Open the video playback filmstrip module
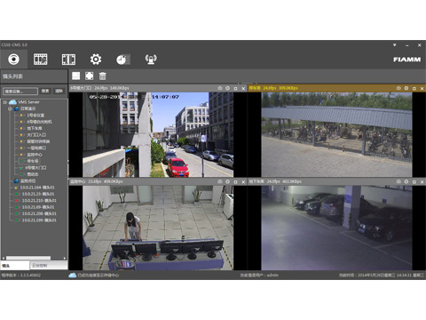 [x=40, y=60]
